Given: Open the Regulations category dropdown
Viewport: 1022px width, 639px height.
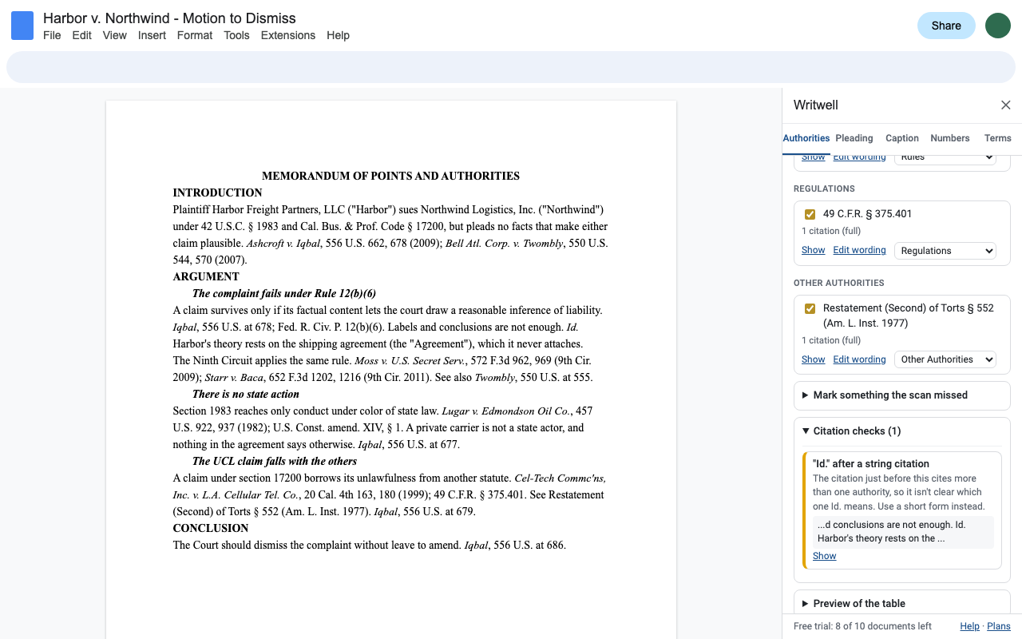Looking at the screenshot, I should click(945, 251).
